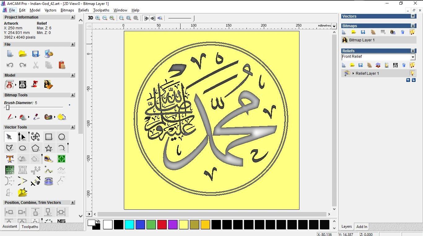Open the Front Relief dropdown

click(413, 57)
